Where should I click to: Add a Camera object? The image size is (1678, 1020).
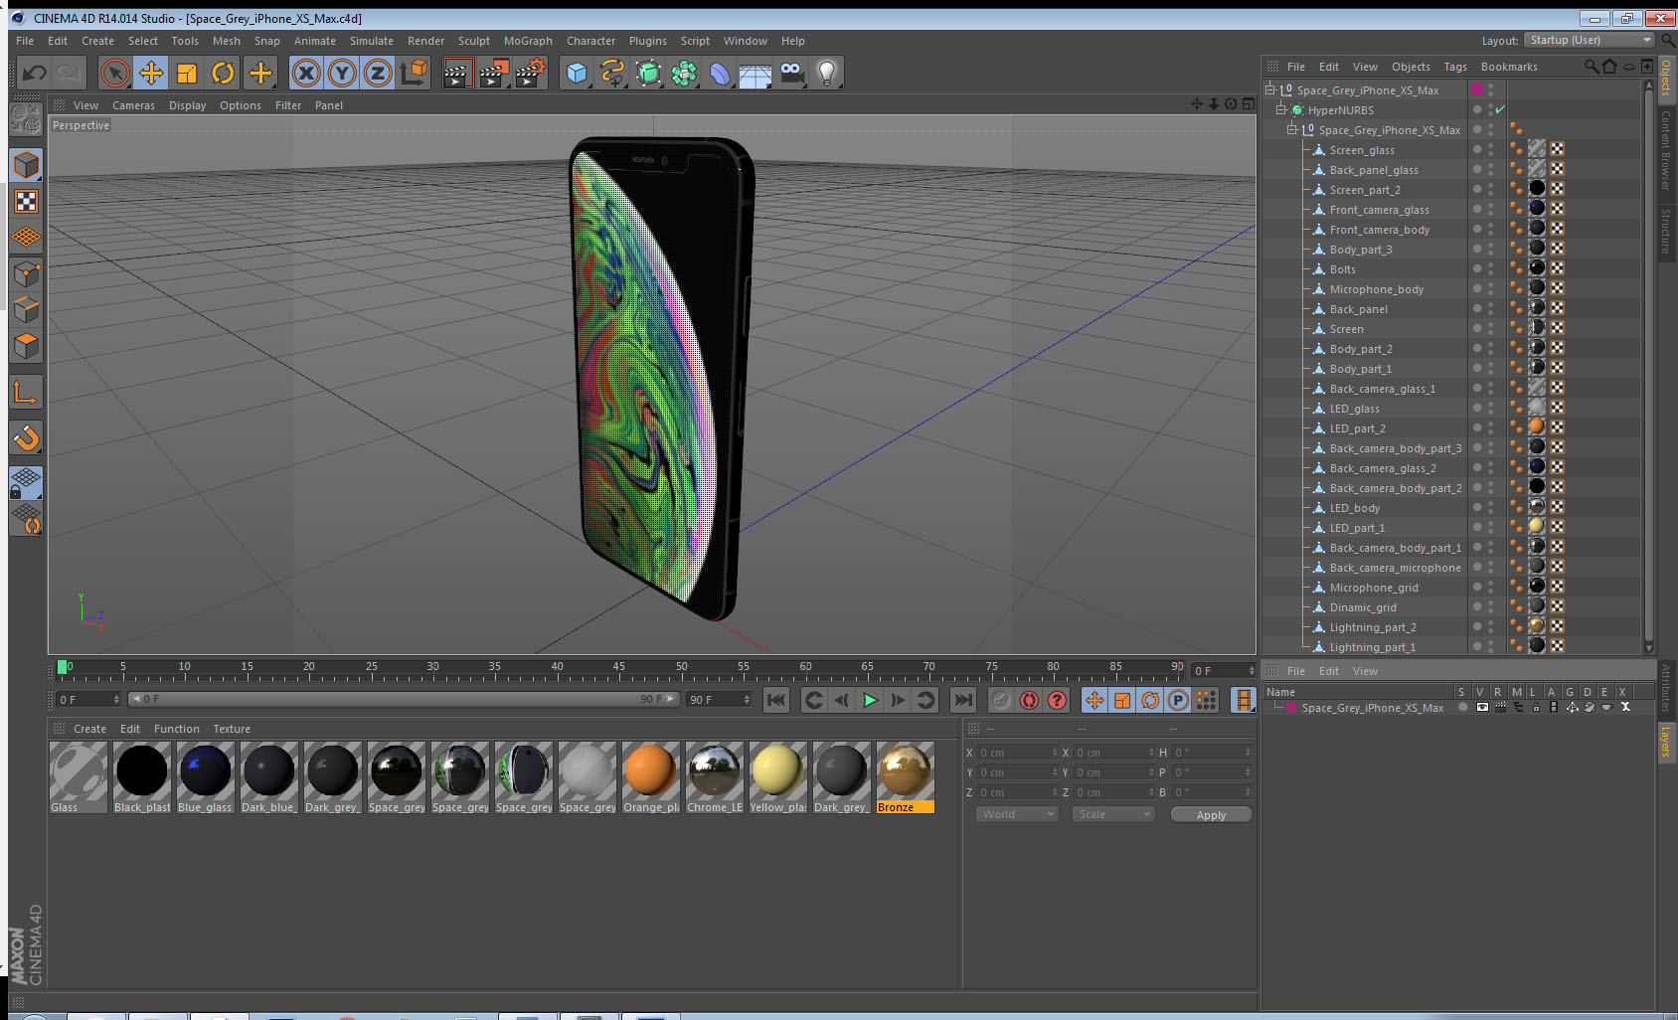pyautogui.click(x=791, y=73)
